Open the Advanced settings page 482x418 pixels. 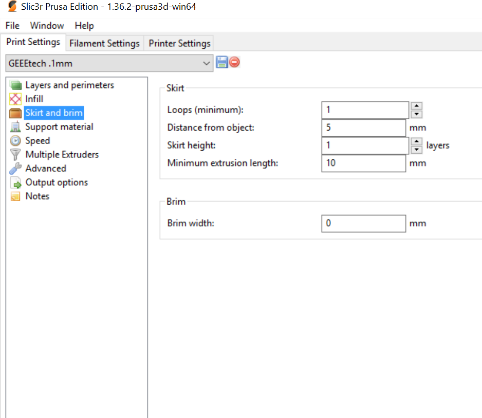click(46, 168)
